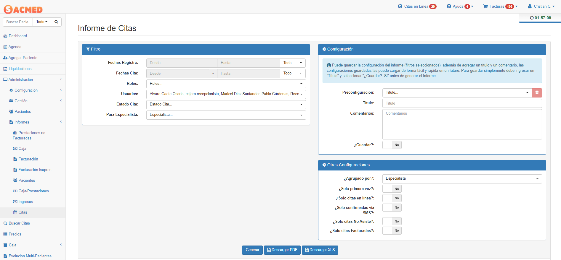Select Facturación Isapres report menu item
This screenshot has width=561, height=260.
[x=35, y=170]
